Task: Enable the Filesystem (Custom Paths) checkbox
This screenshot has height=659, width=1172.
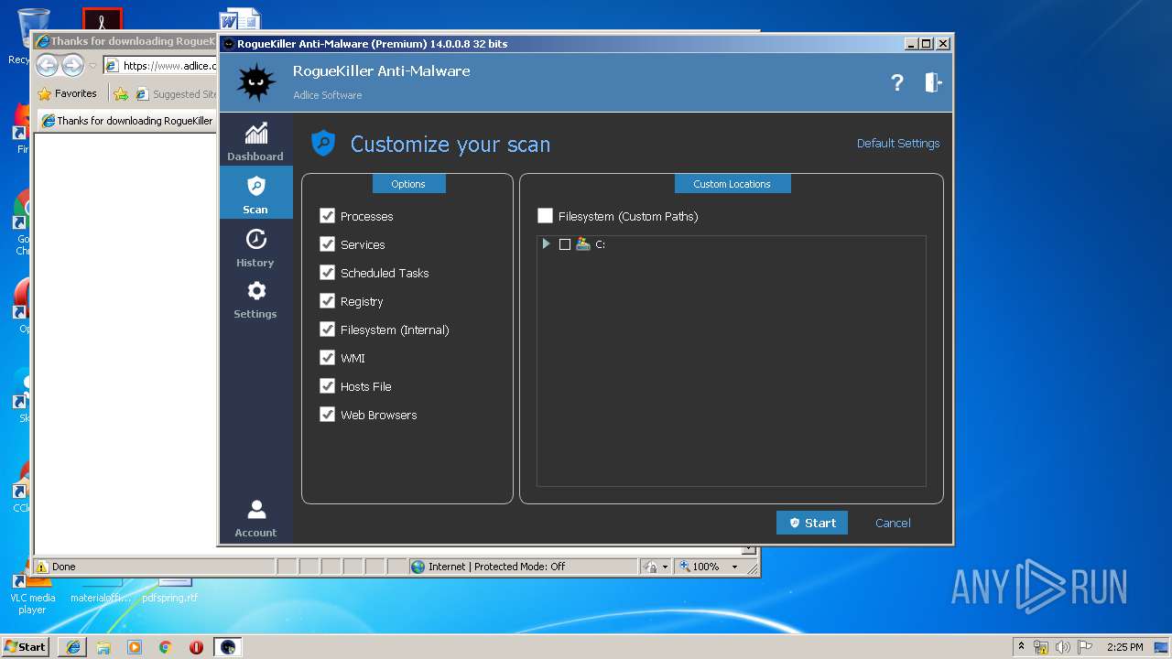Action: click(545, 216)
